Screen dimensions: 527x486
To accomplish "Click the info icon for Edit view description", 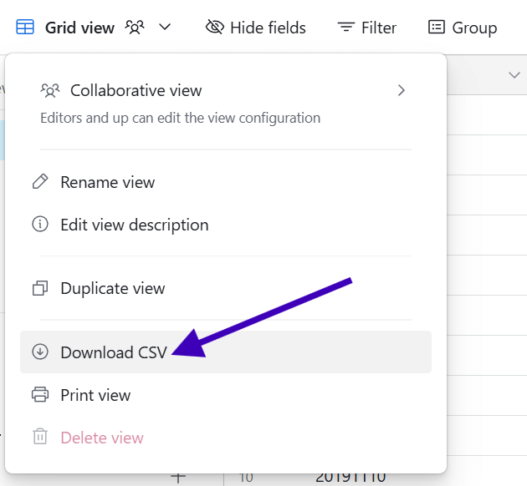I will point(40,224).
